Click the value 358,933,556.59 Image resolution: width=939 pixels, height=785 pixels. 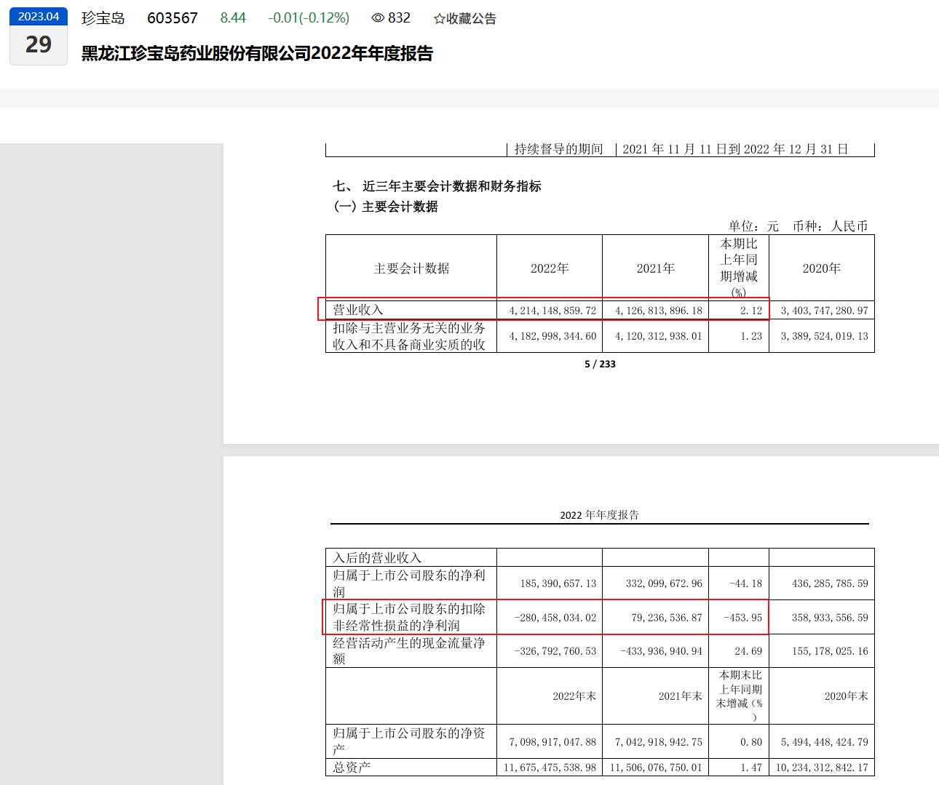[830, 618]
